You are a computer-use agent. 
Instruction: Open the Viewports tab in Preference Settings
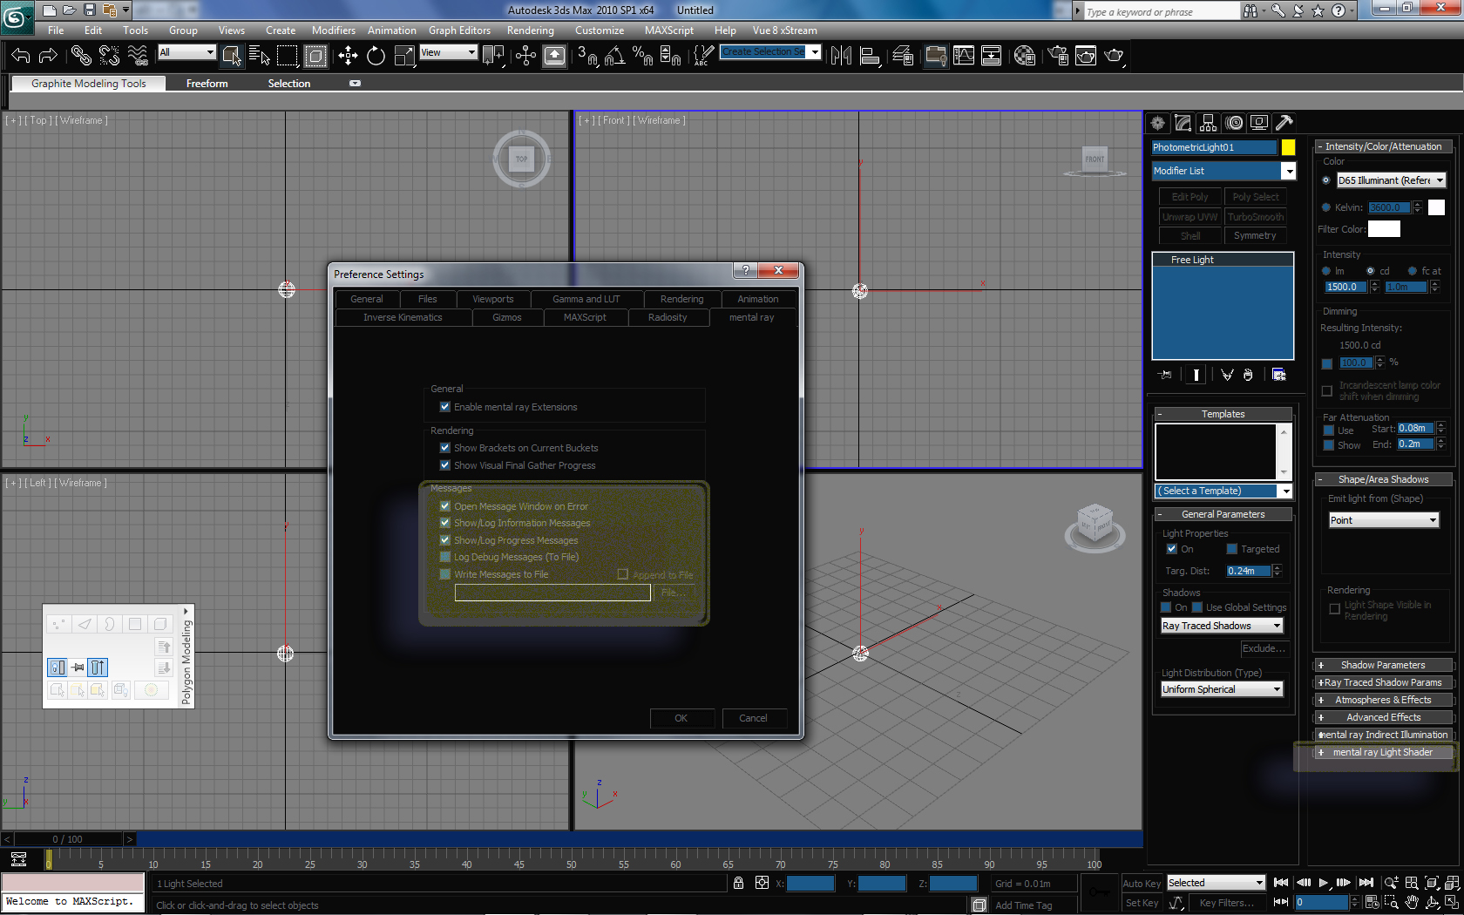pos(493,299)
